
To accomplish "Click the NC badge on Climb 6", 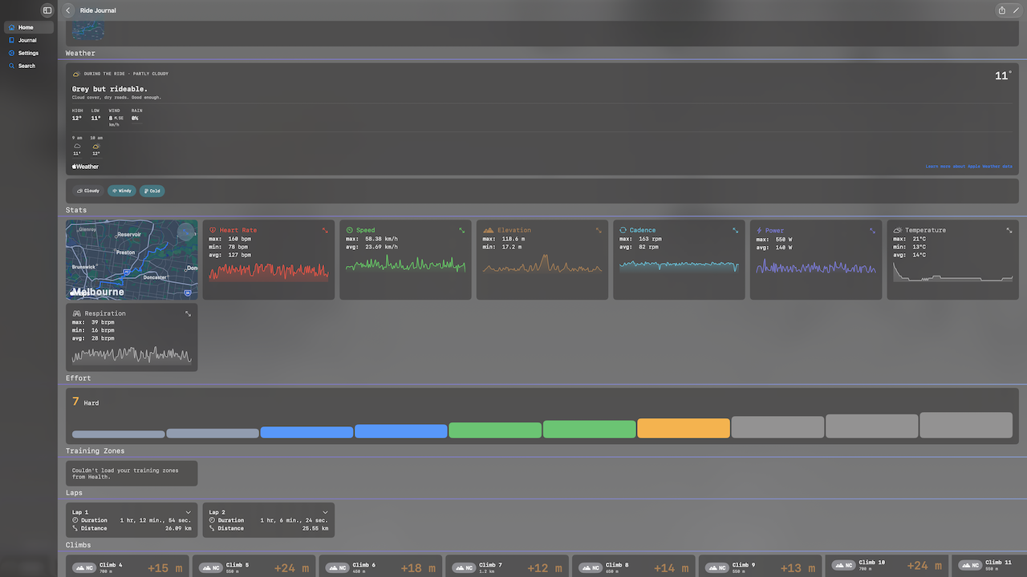I will click(x=338, y=568).
